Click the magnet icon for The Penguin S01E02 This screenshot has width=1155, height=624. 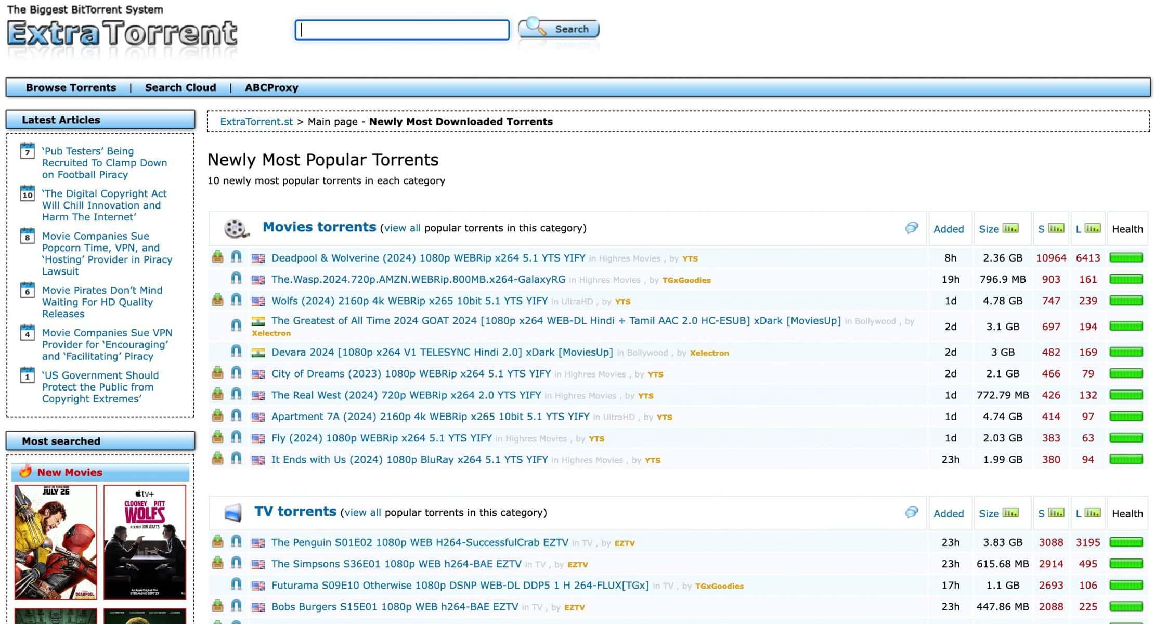(x=236, y=541)
